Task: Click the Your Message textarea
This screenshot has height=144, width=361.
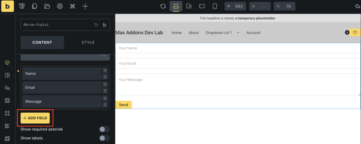Action: [238, 85]
